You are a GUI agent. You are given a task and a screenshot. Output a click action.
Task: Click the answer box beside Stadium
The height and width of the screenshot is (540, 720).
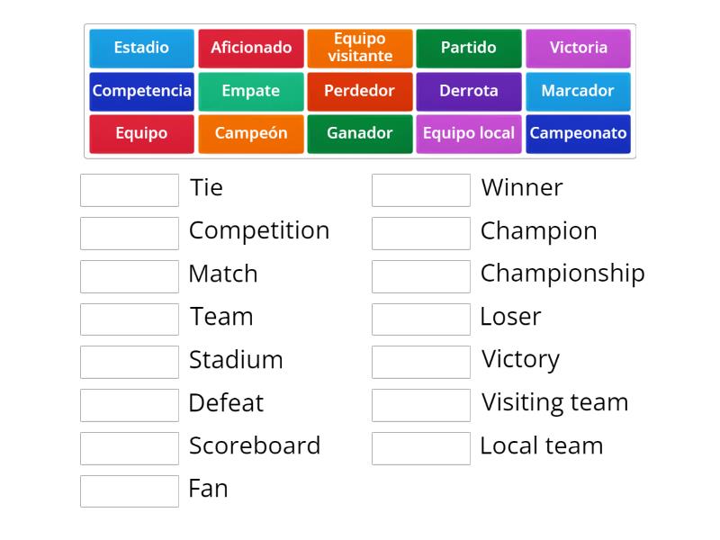(129, 362)
